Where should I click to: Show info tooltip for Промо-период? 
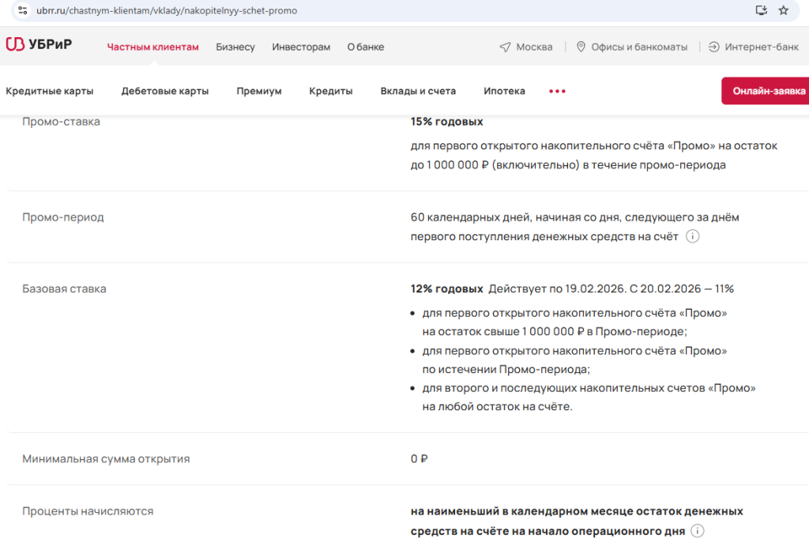693,236
